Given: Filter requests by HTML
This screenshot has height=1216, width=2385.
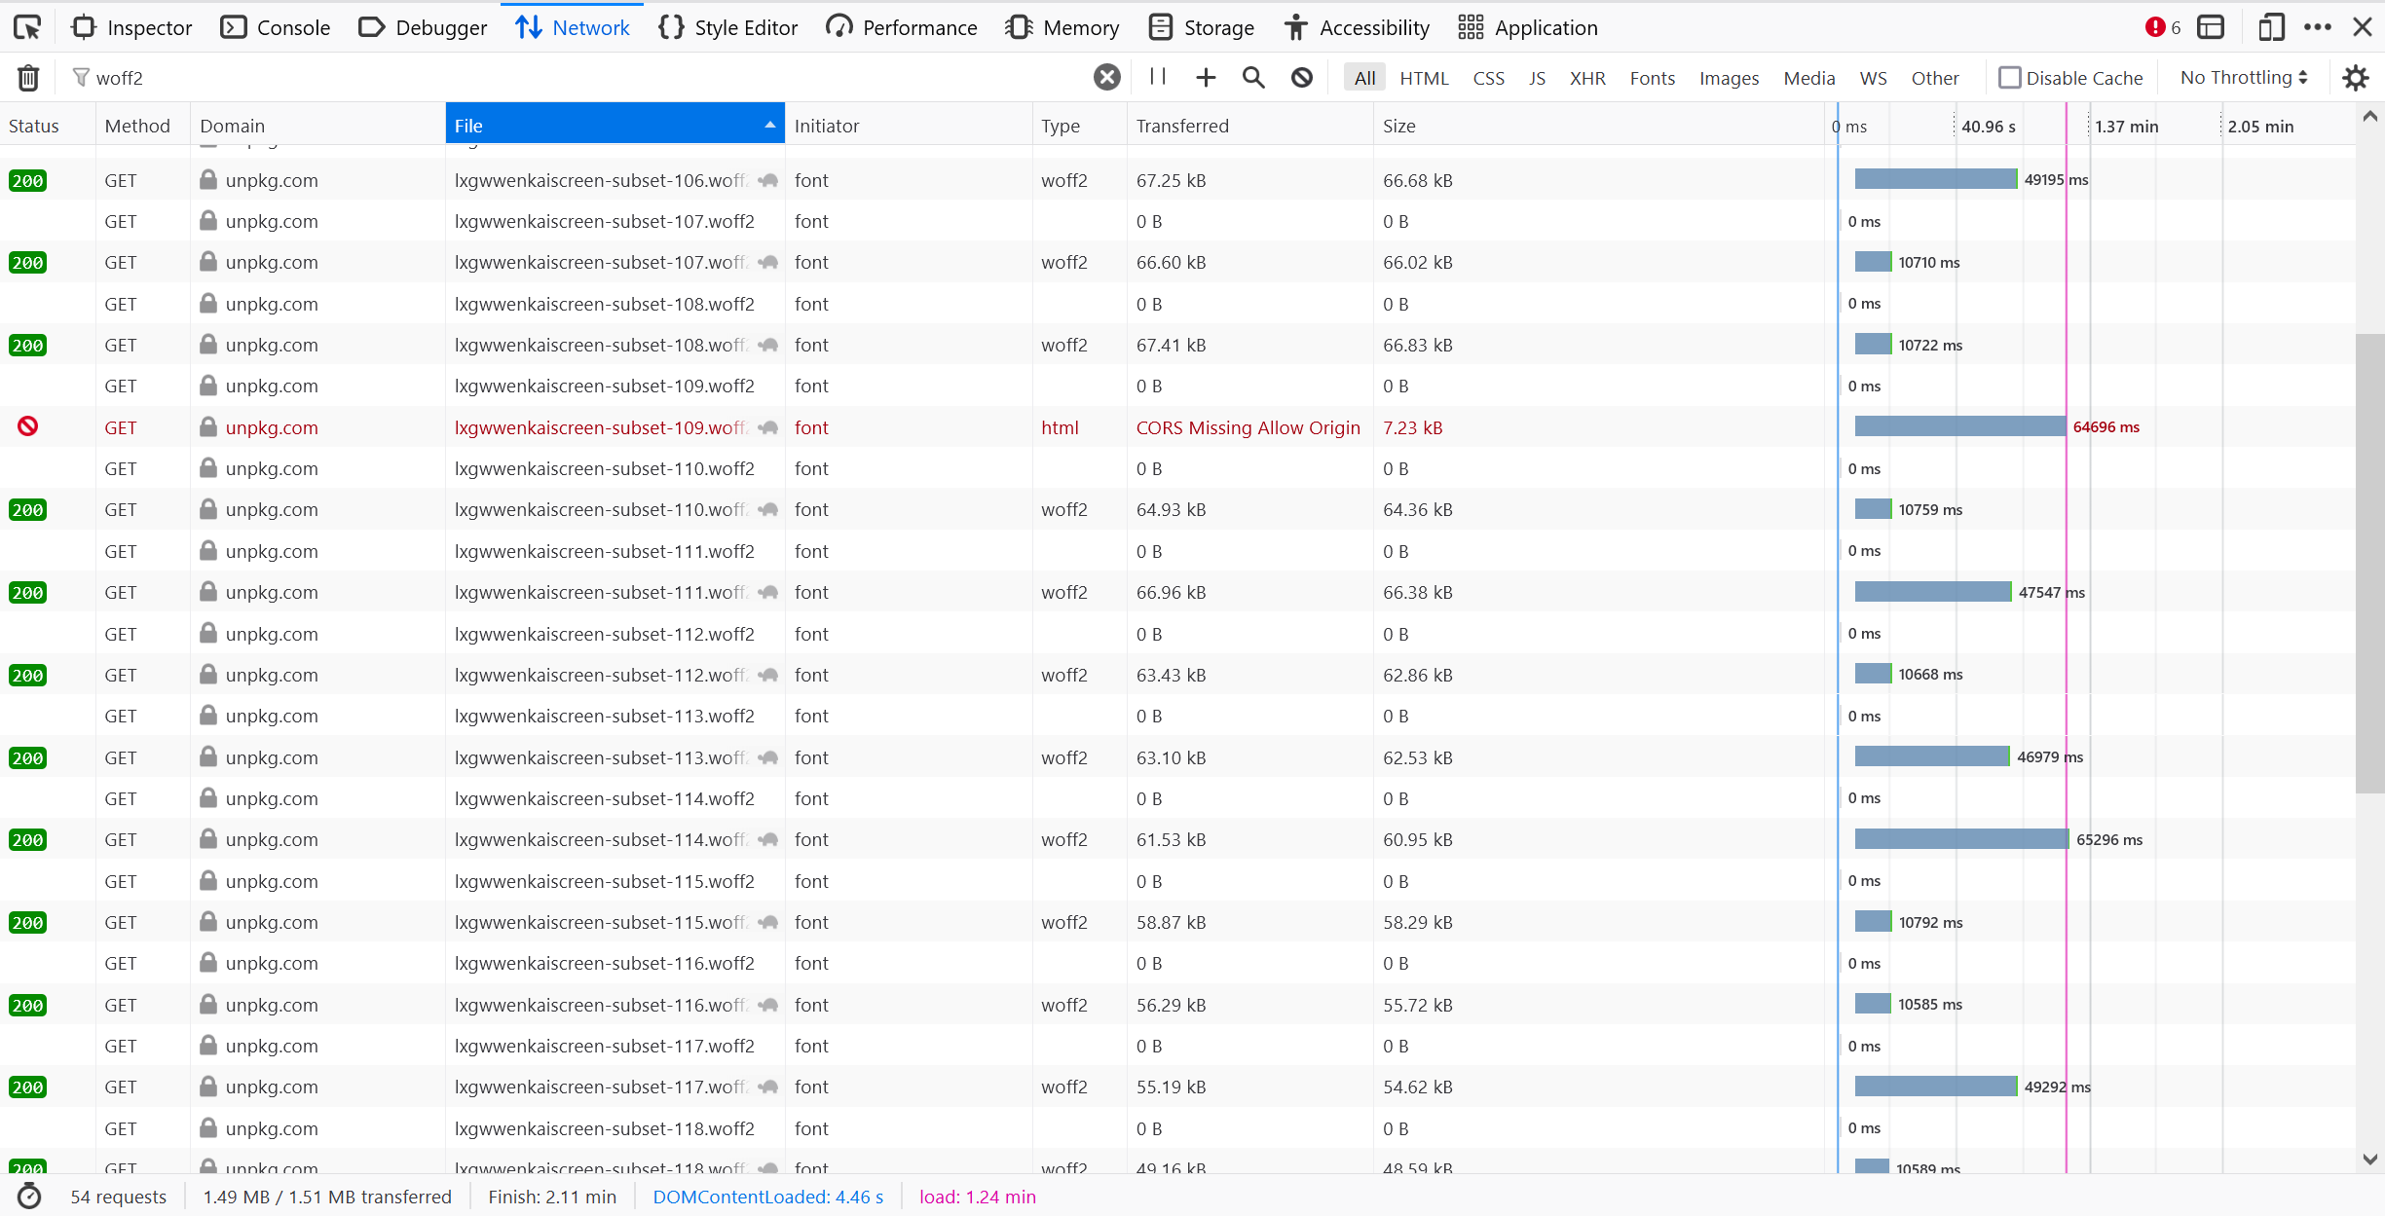Looking at the screenshot, I should pyautogui.click(x=1424, y=78).
